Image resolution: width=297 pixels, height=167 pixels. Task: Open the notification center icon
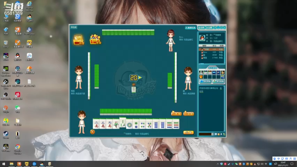point(292,164)
